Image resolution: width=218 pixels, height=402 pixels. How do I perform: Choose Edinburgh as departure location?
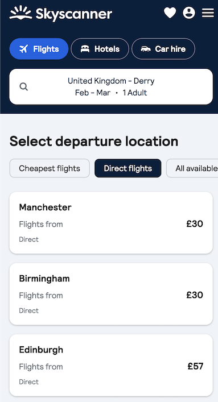111,366
